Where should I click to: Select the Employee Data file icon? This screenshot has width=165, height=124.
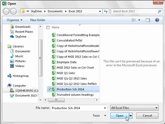pos(54,62)
